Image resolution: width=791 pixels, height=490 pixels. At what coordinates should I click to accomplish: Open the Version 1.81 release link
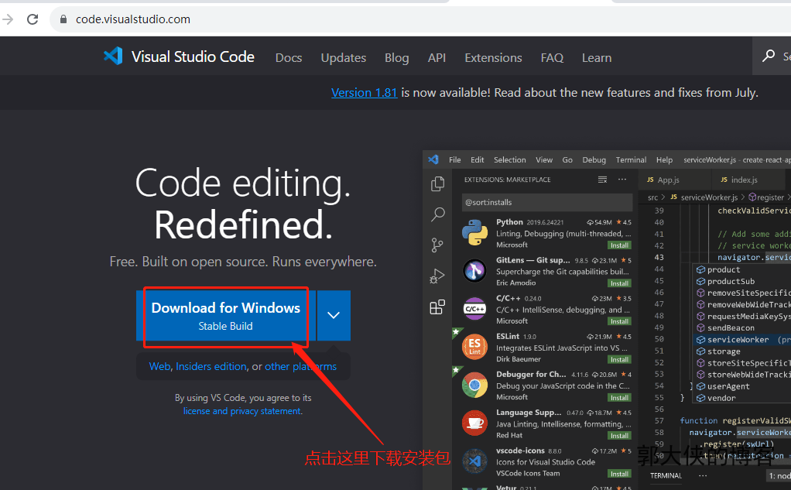coord(365,92)
